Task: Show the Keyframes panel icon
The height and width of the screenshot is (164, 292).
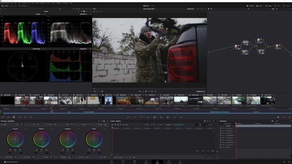Action: point(278,117)
